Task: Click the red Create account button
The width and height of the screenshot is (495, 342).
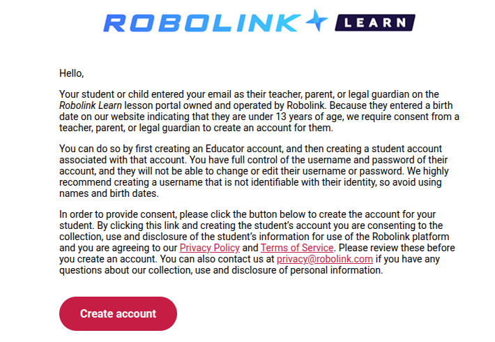Action: 118,313
